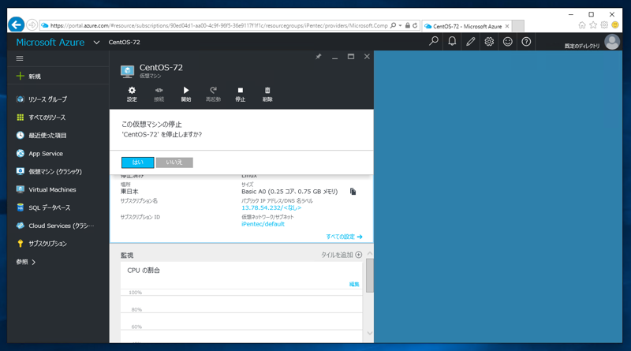Click the browser forward button
This screenshot has height=351, width=631.
coord(32,25)
